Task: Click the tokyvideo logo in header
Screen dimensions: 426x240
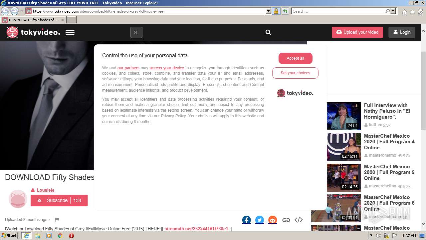Action: click(33, 32)
